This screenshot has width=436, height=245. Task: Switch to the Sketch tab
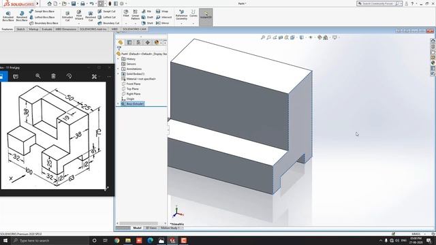point(20,29)
